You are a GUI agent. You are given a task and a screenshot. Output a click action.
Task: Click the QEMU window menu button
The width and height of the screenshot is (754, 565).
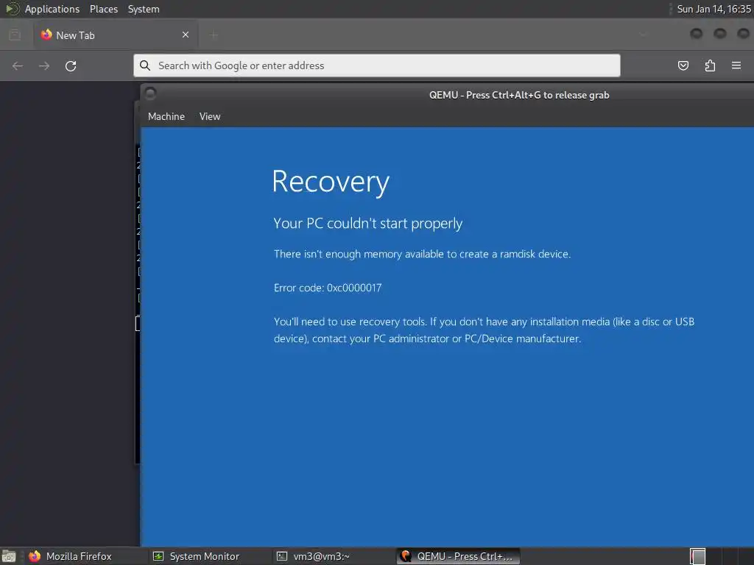point(150,93)
